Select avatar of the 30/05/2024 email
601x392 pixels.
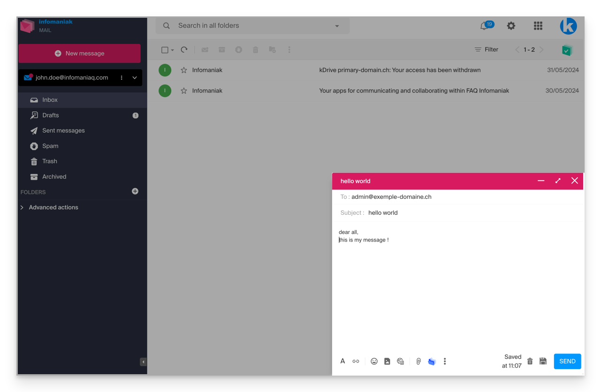[x=165, y=91]
